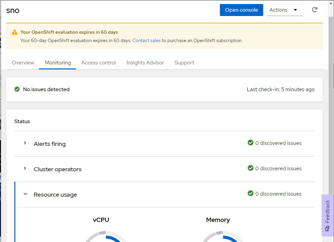Click the Open console button
The width and height of the screenshot is (334, 242).
[241, 10]
